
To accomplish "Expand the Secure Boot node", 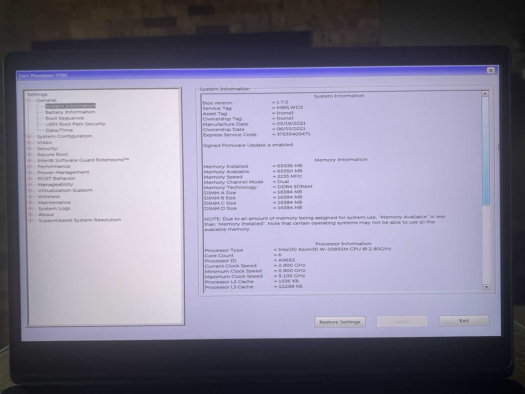I will (29, 154).
